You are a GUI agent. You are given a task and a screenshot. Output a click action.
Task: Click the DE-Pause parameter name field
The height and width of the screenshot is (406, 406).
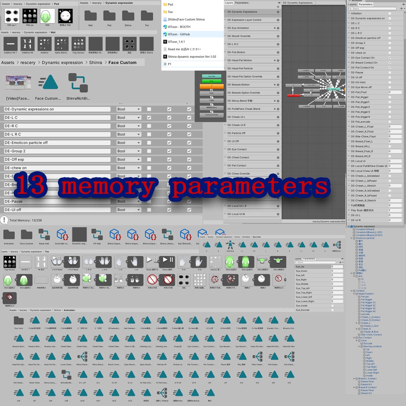click(57, 201)
